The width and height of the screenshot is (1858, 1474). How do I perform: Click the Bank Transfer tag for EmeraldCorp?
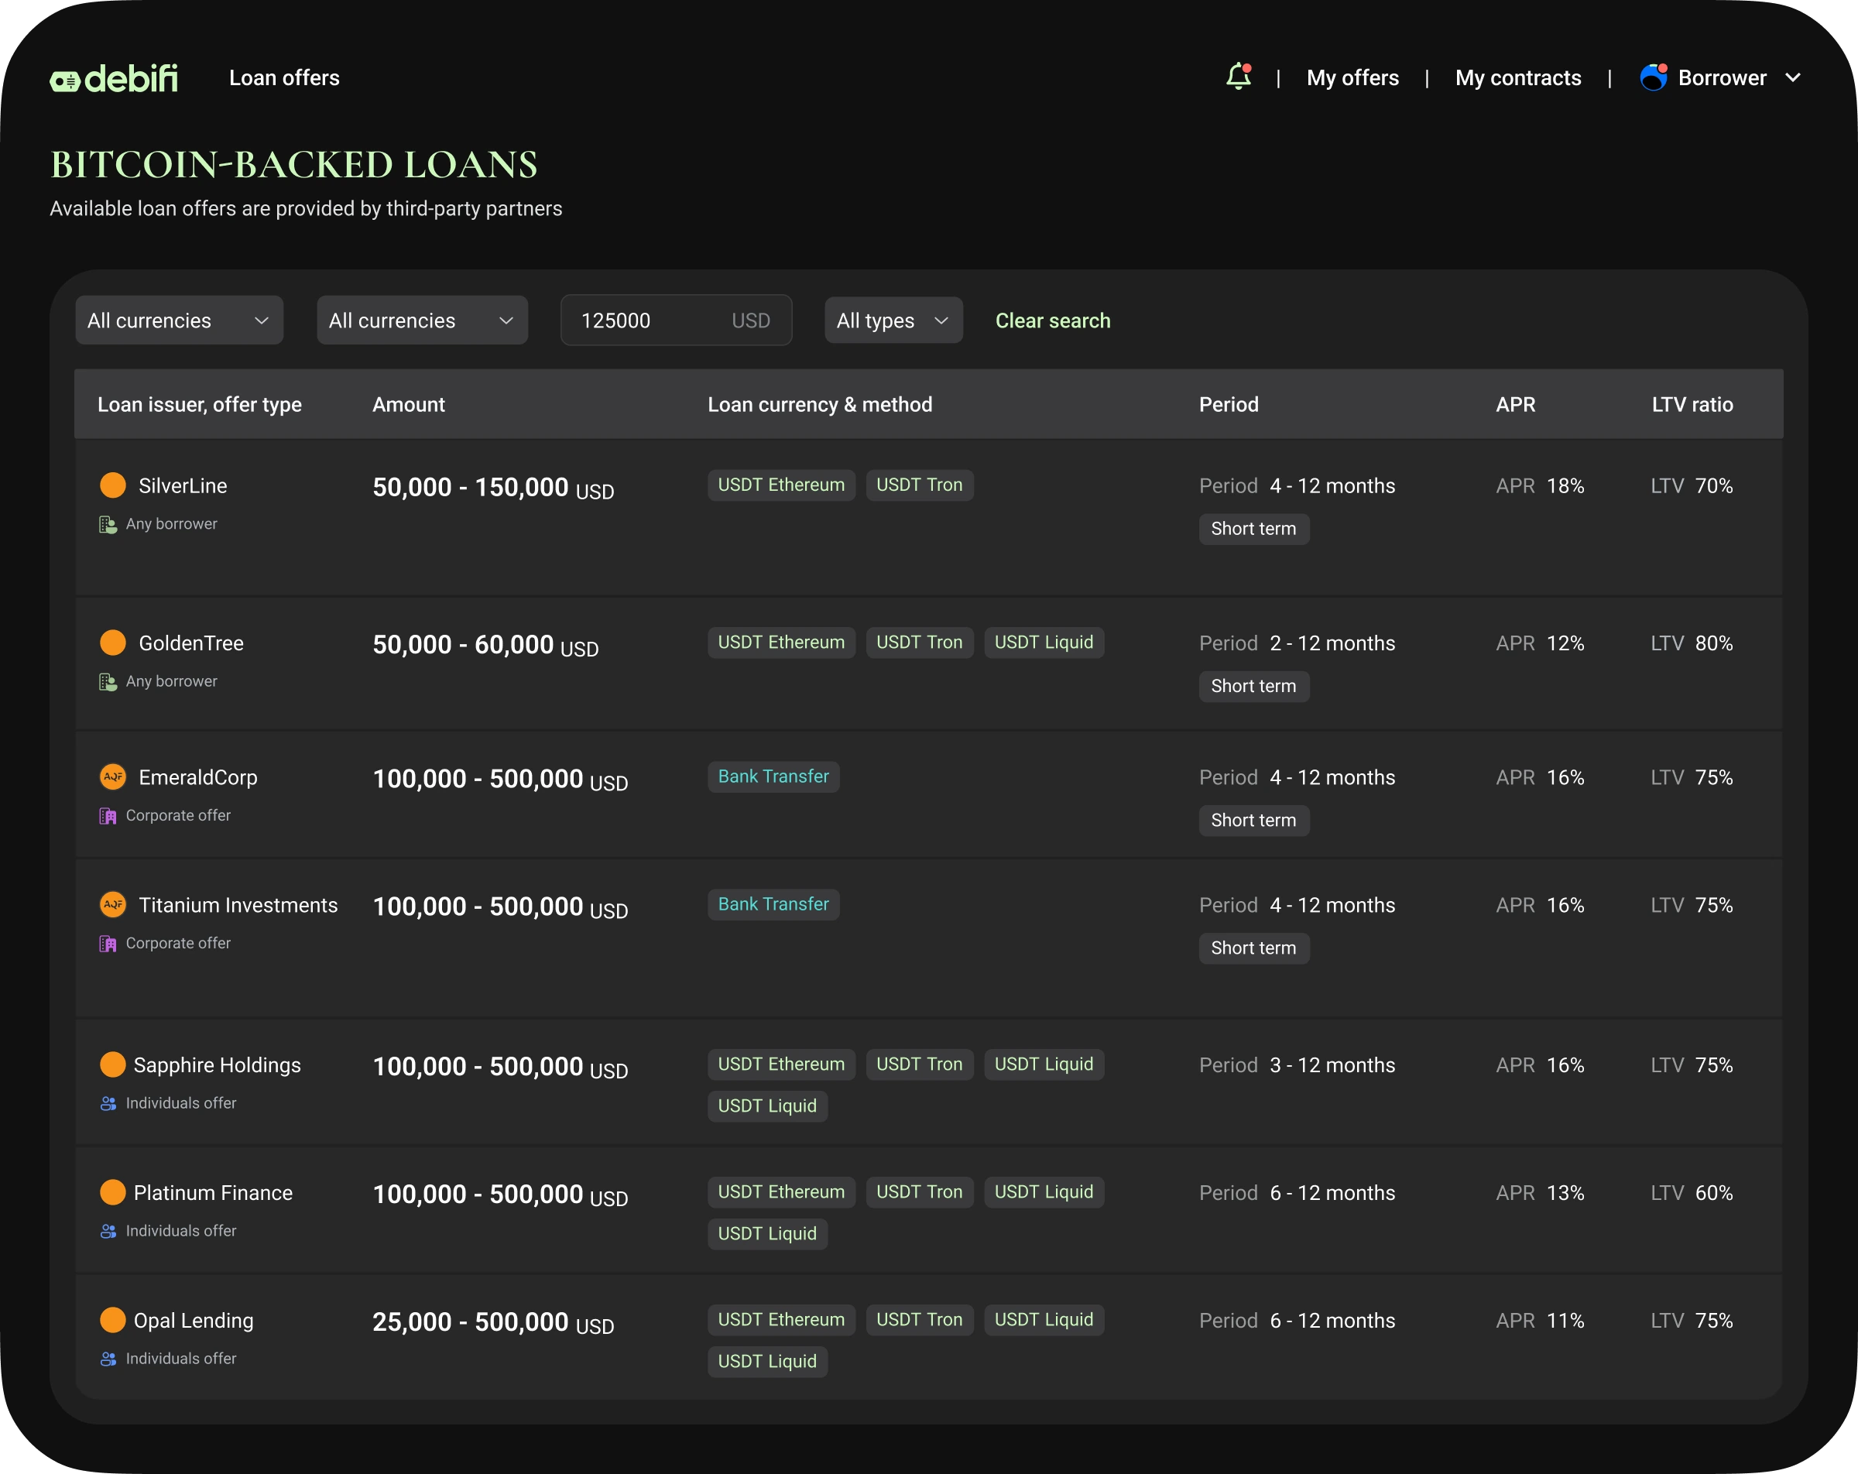(x=773, y=776)
